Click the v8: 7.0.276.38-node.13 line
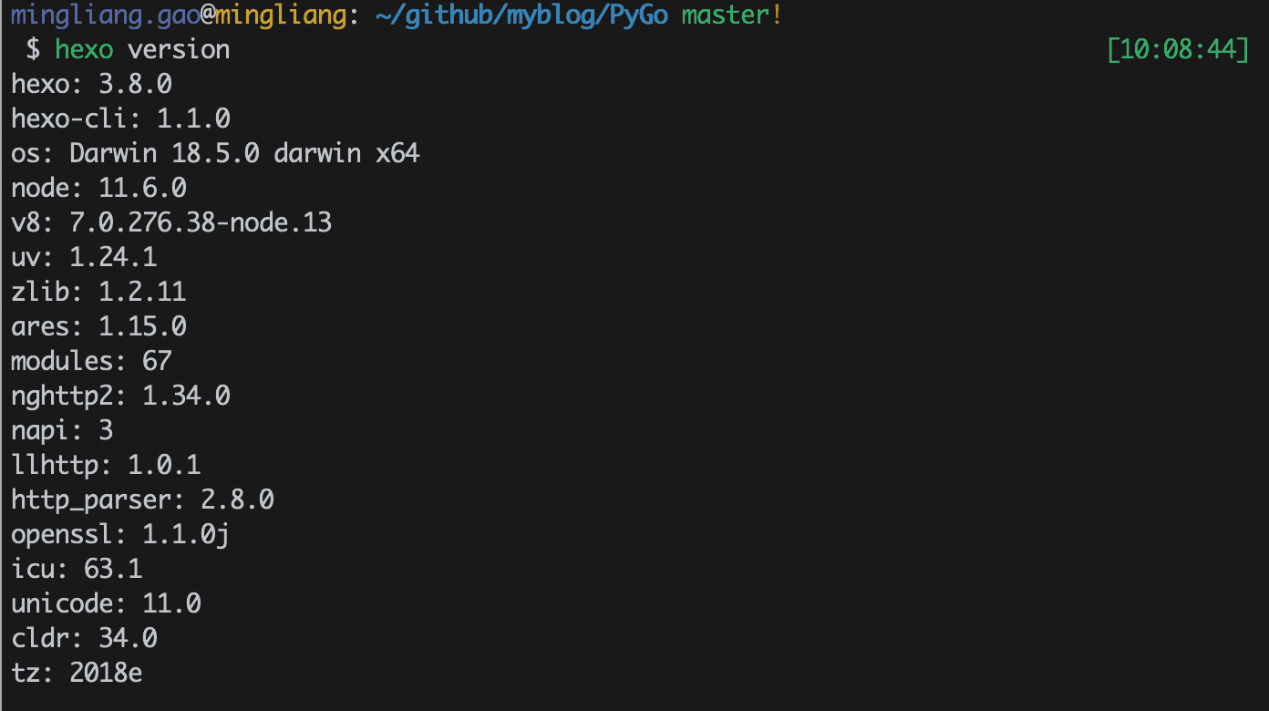 pos(171,222)
